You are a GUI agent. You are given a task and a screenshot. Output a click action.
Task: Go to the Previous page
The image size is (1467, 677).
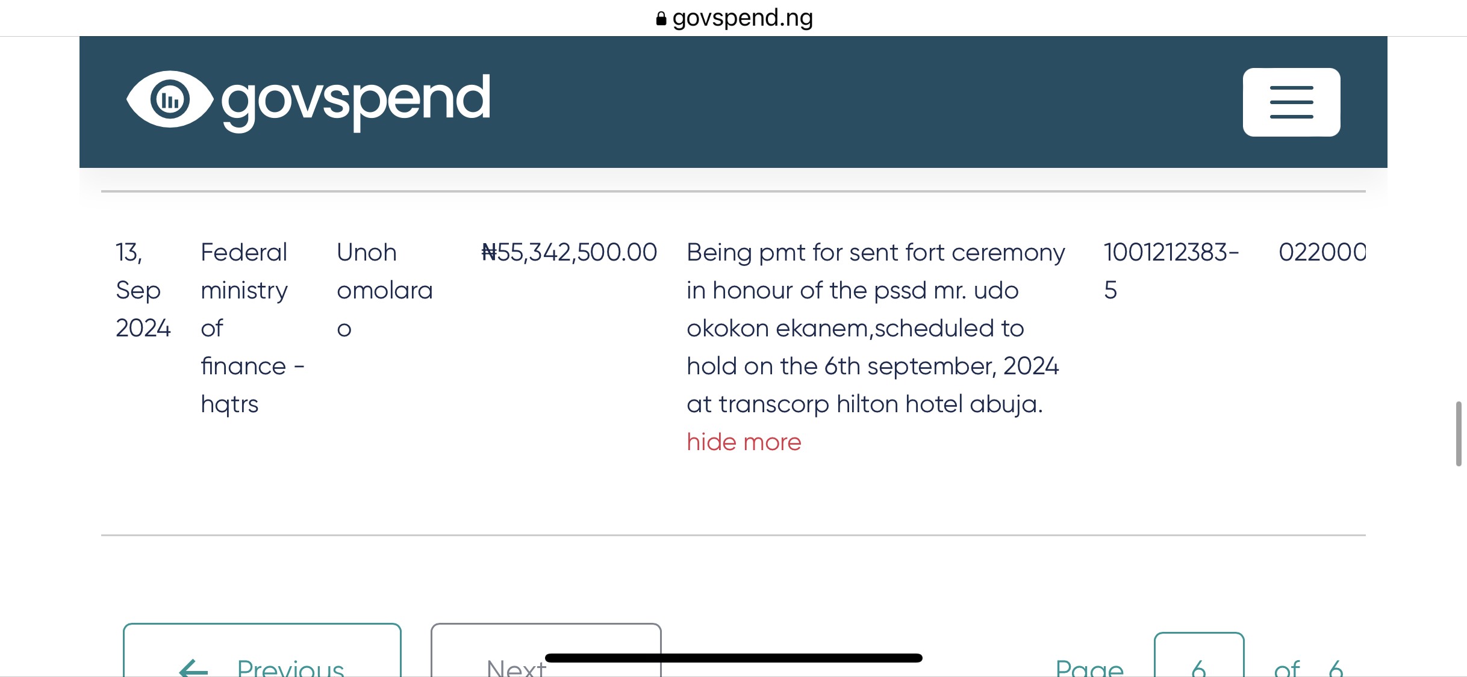click(262, 651)
